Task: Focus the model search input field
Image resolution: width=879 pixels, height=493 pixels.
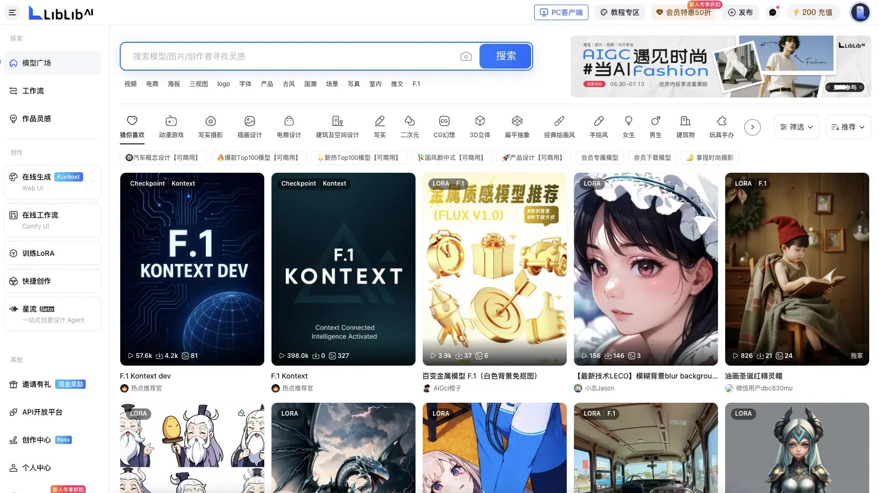Action: (293, 56)
